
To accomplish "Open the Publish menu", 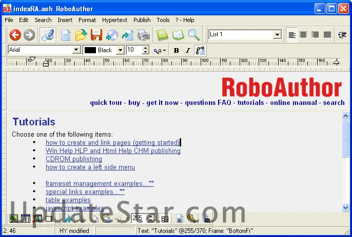I will click(142, 20).
